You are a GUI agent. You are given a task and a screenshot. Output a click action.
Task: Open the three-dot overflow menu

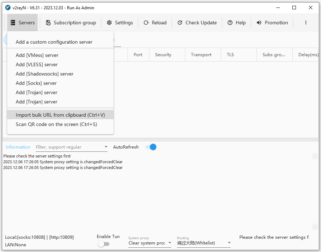coord(306,23)
